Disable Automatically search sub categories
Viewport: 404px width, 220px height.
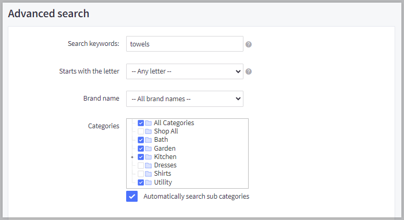(x=132, y=197)
